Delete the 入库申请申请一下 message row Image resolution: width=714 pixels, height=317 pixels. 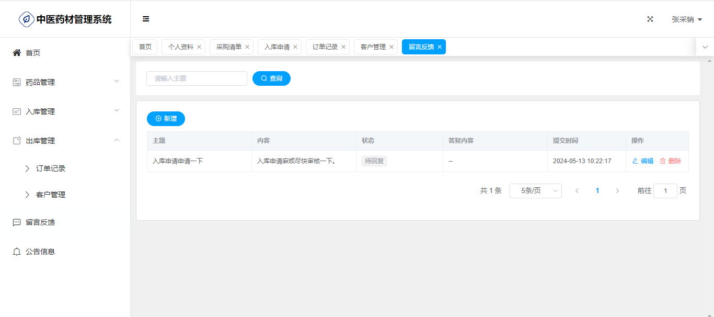click(670, 161)
